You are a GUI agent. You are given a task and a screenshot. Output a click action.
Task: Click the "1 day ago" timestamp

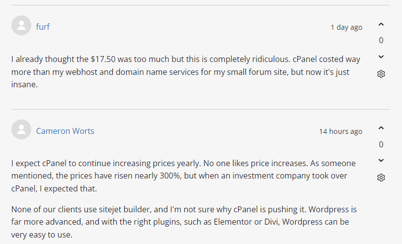tap(346, 27)
